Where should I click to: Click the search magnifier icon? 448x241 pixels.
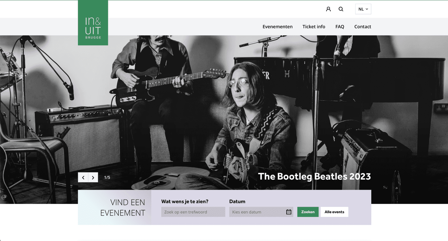pos(341,9)
